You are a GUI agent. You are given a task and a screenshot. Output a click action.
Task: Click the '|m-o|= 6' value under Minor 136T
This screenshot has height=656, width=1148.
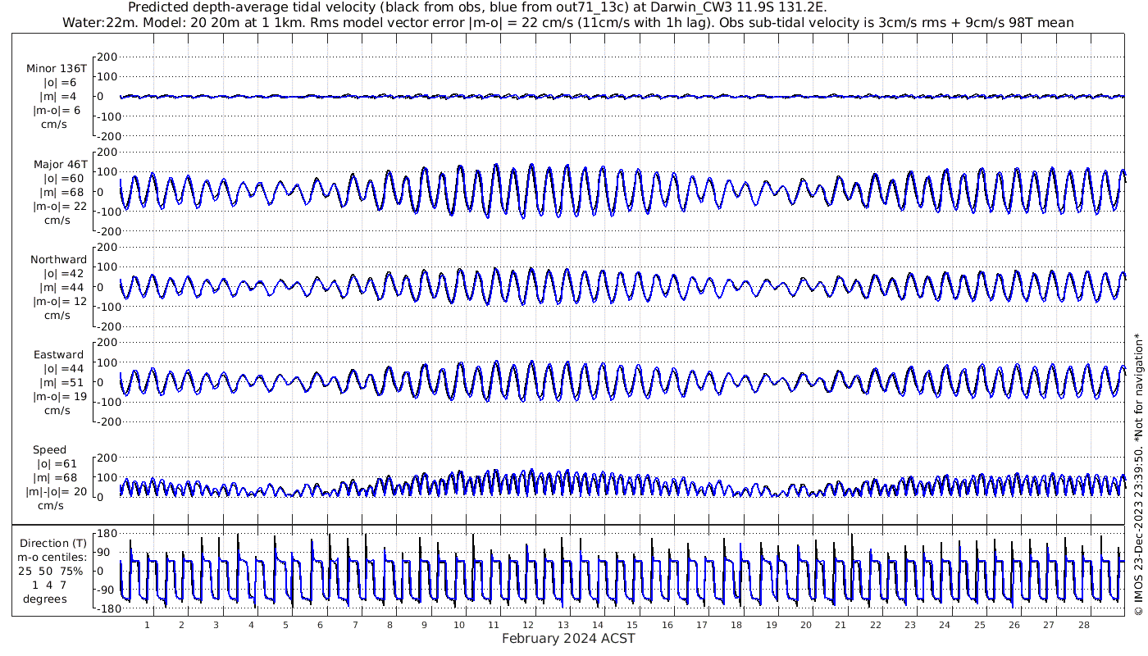coord(57,111)
